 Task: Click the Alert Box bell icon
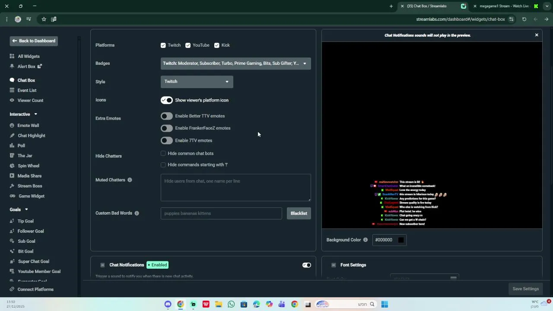pyautogui.click(x=12, y=67)
